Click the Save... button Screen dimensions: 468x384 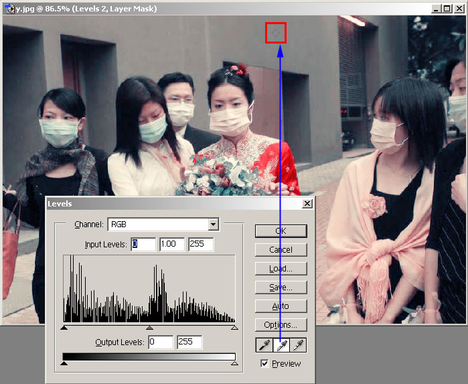pos(281,287)
